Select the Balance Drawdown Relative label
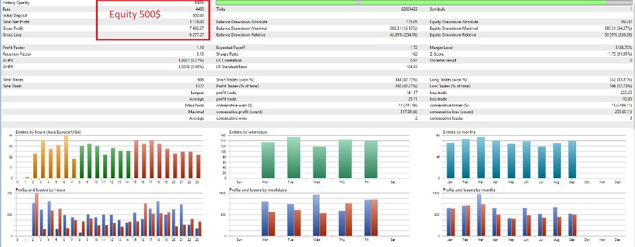635x247 pixels. 241,35
